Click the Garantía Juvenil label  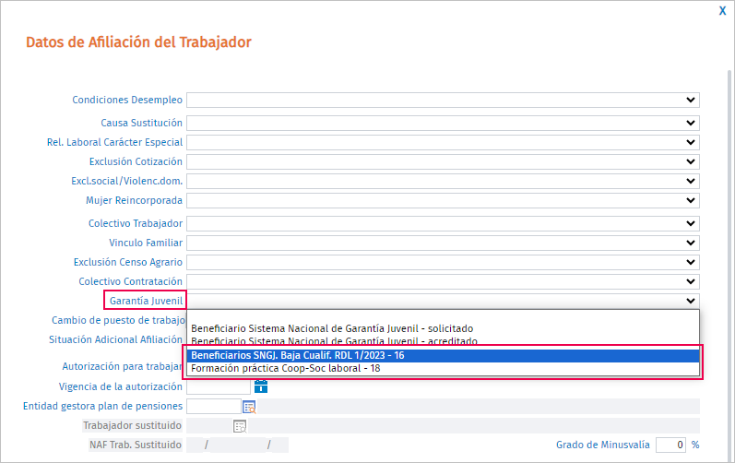click(146, 301)
